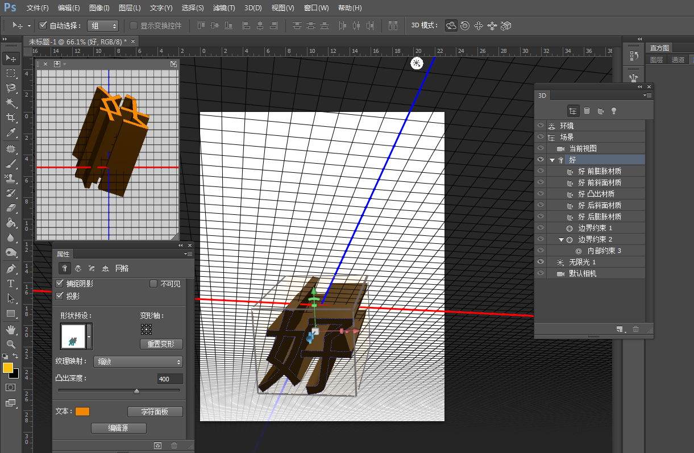
Task: Select the Magic Wand tool
Action: click(x=10, y=103)
